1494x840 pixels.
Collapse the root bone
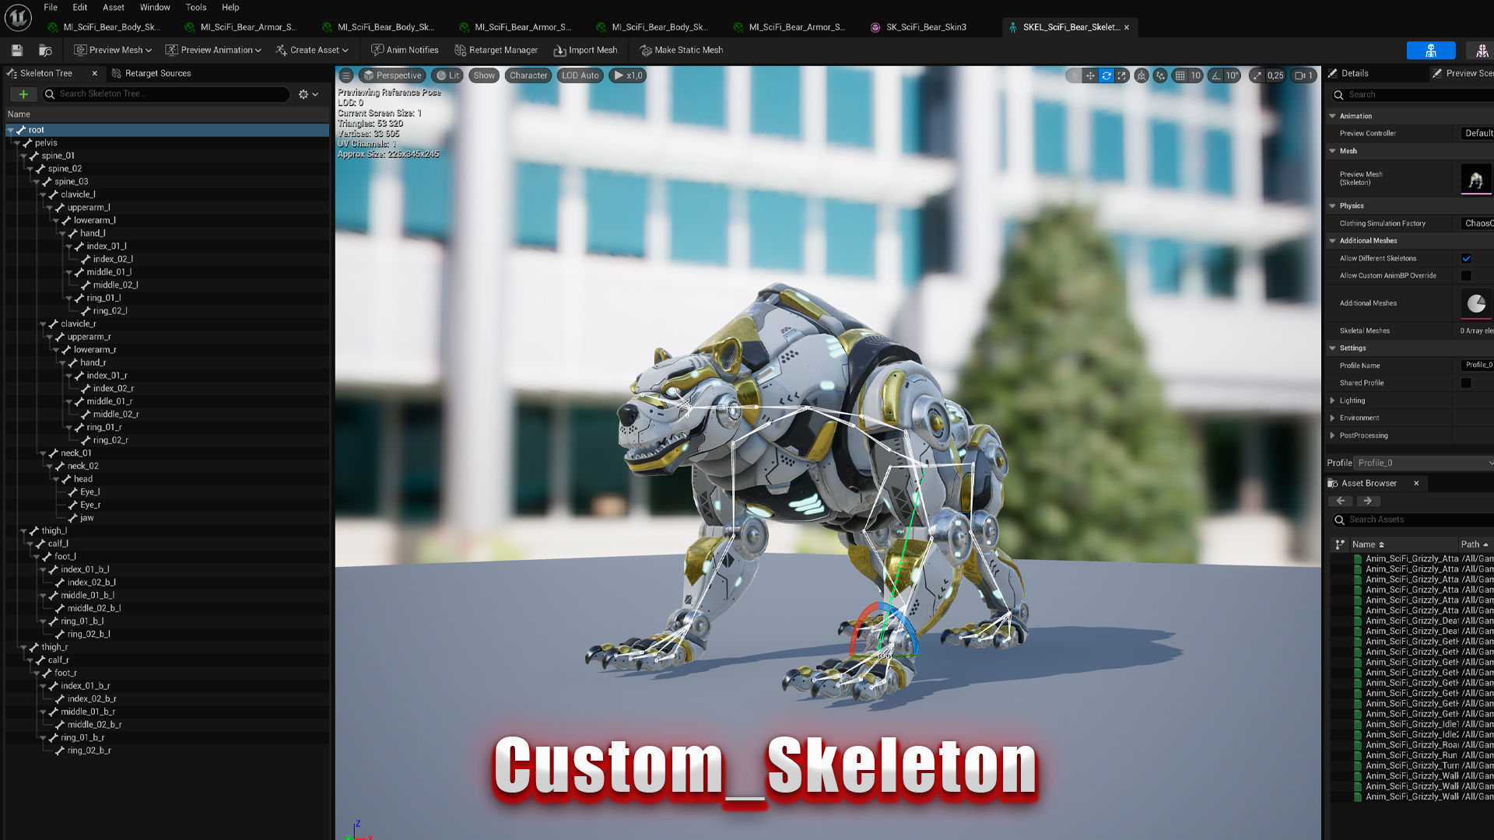[x=11, y=130]
